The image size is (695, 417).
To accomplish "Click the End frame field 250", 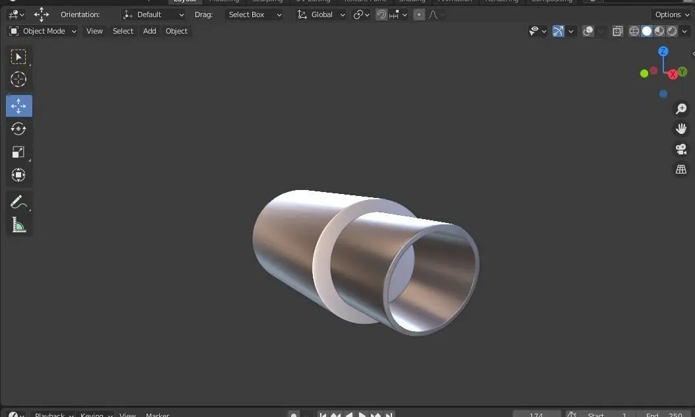I will 664,415.
